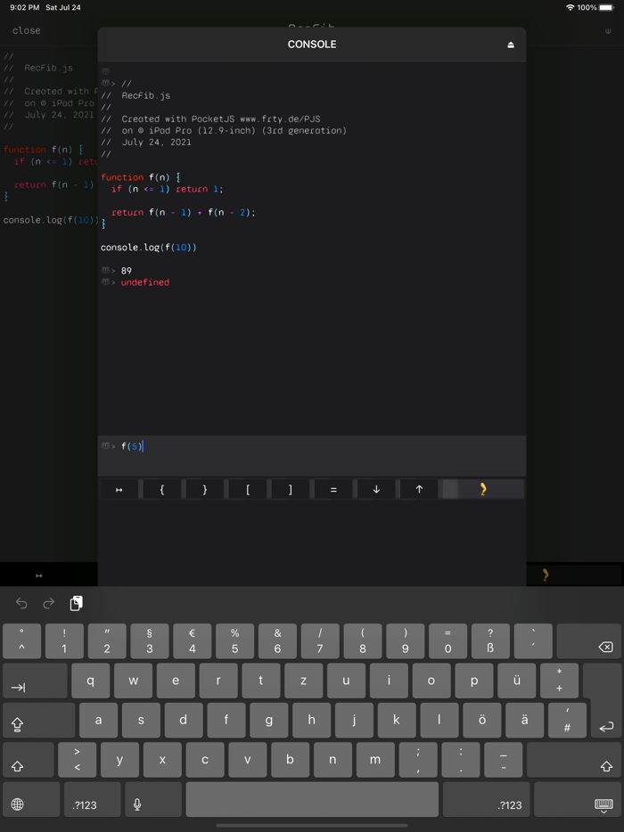
Task: Tap the 89 console output line
Action: pos(127,271)
